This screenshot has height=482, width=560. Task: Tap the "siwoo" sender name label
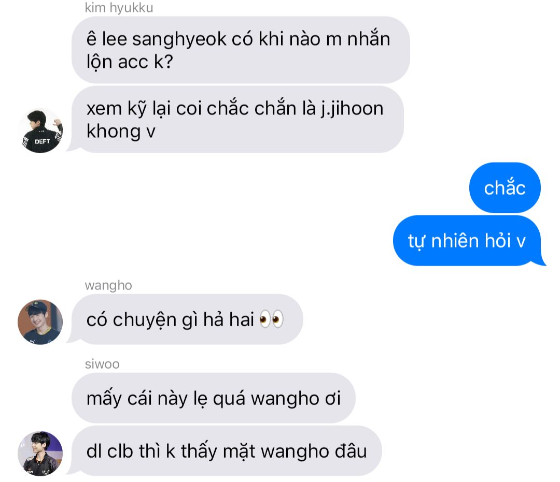pos(102,364)
